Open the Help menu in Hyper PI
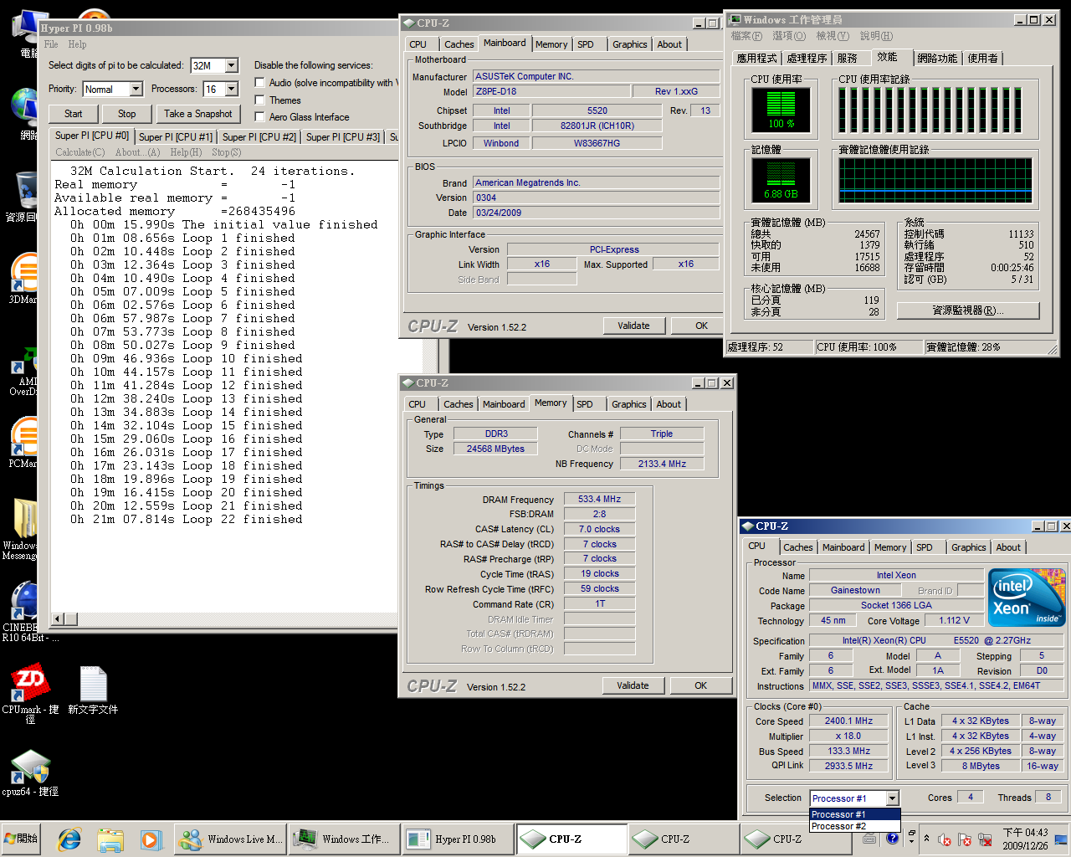The width and height of the screenshot is (1071, 857). tap(78, 44)
